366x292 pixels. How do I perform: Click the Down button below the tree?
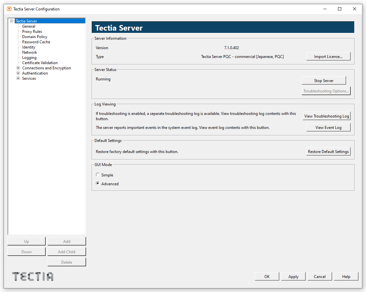coord(26,252)
